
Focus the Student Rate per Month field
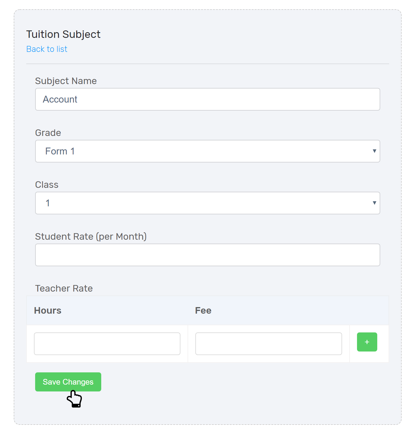[208, 255]
